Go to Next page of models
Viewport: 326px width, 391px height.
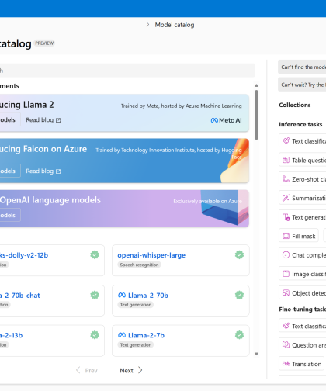(131, 370)
